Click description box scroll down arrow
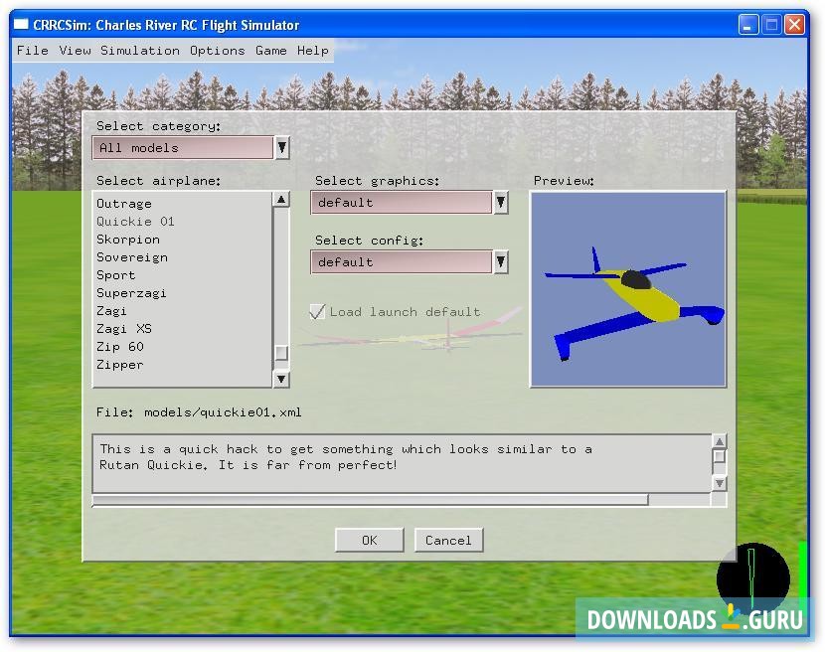Screen dimensions: 825x652 click(720, 483)
